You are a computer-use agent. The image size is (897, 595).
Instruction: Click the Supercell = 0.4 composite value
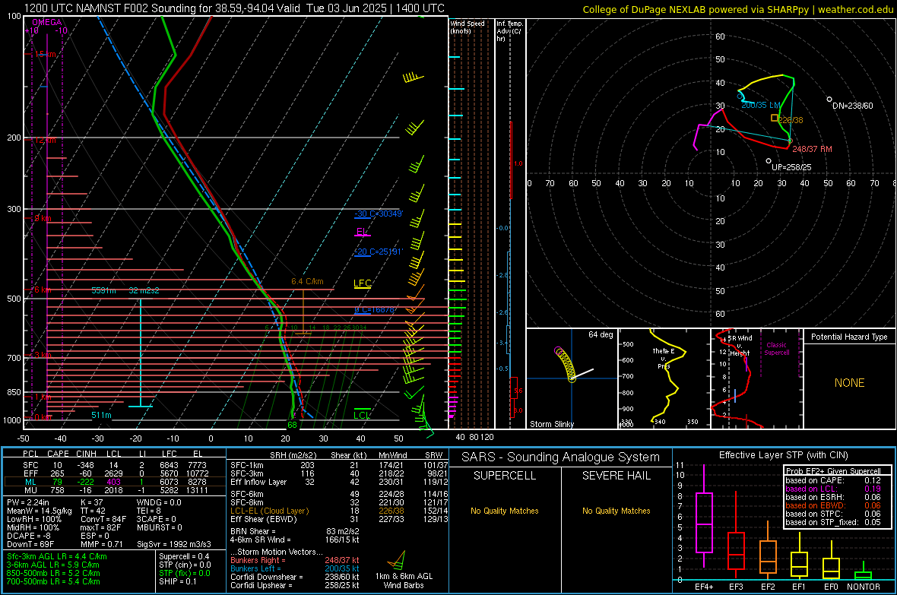tap(184, 556)
